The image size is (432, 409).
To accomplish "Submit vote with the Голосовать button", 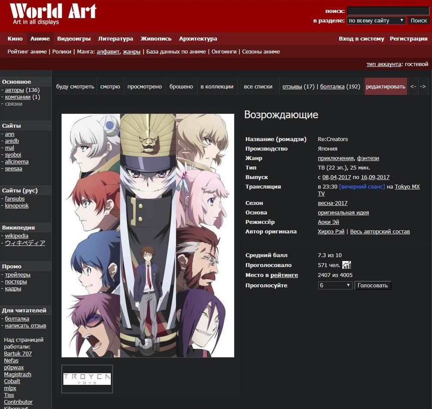I will tap(373, 285).
